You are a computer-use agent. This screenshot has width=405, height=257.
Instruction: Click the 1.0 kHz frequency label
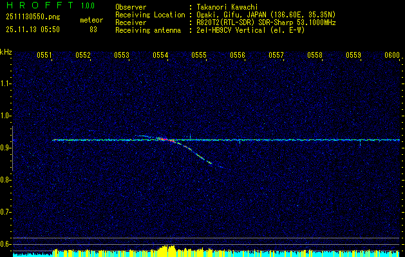tap(6, 116)
